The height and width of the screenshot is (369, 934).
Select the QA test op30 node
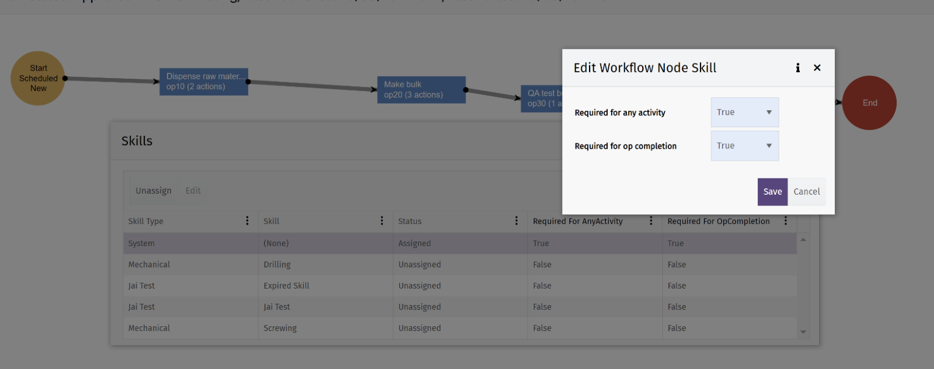click(542, 99)
